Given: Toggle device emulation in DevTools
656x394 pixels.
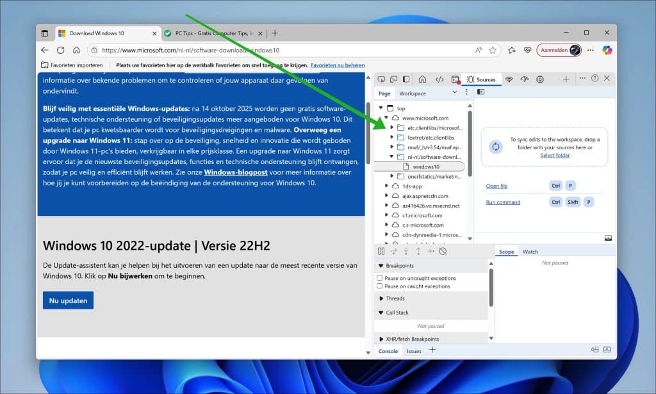Looking at the screenshot, I should (x=394, y=79).
